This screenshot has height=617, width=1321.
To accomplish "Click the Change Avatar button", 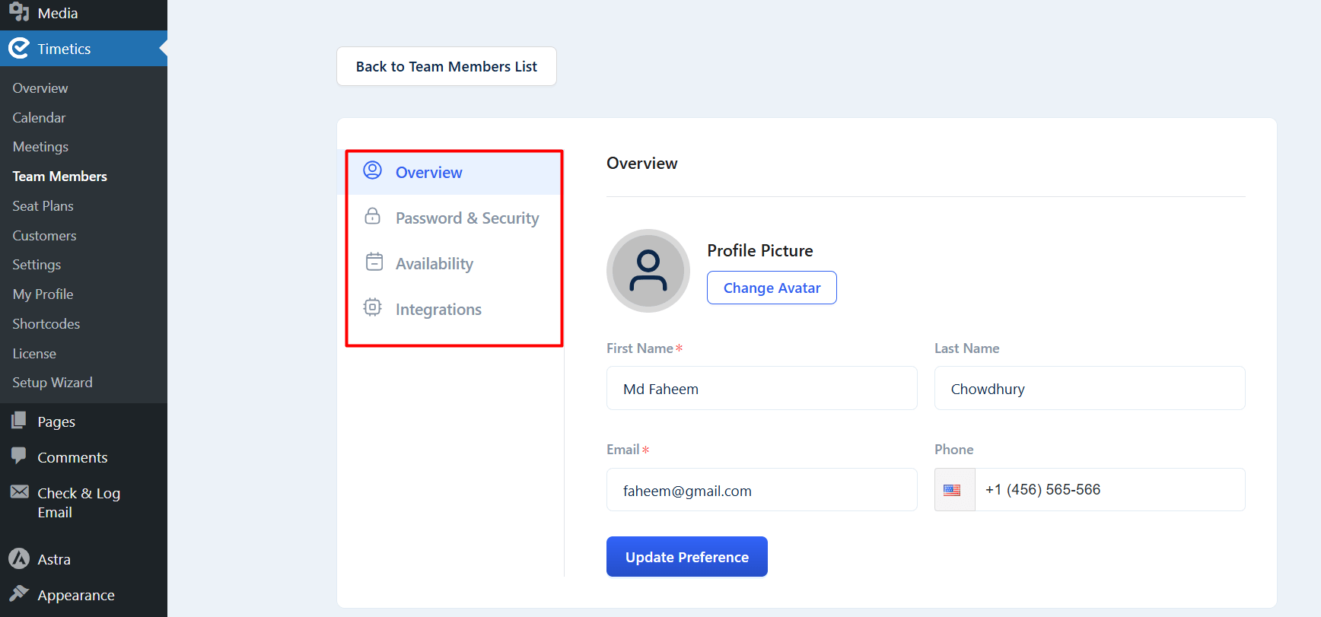I will coord(771,288).
